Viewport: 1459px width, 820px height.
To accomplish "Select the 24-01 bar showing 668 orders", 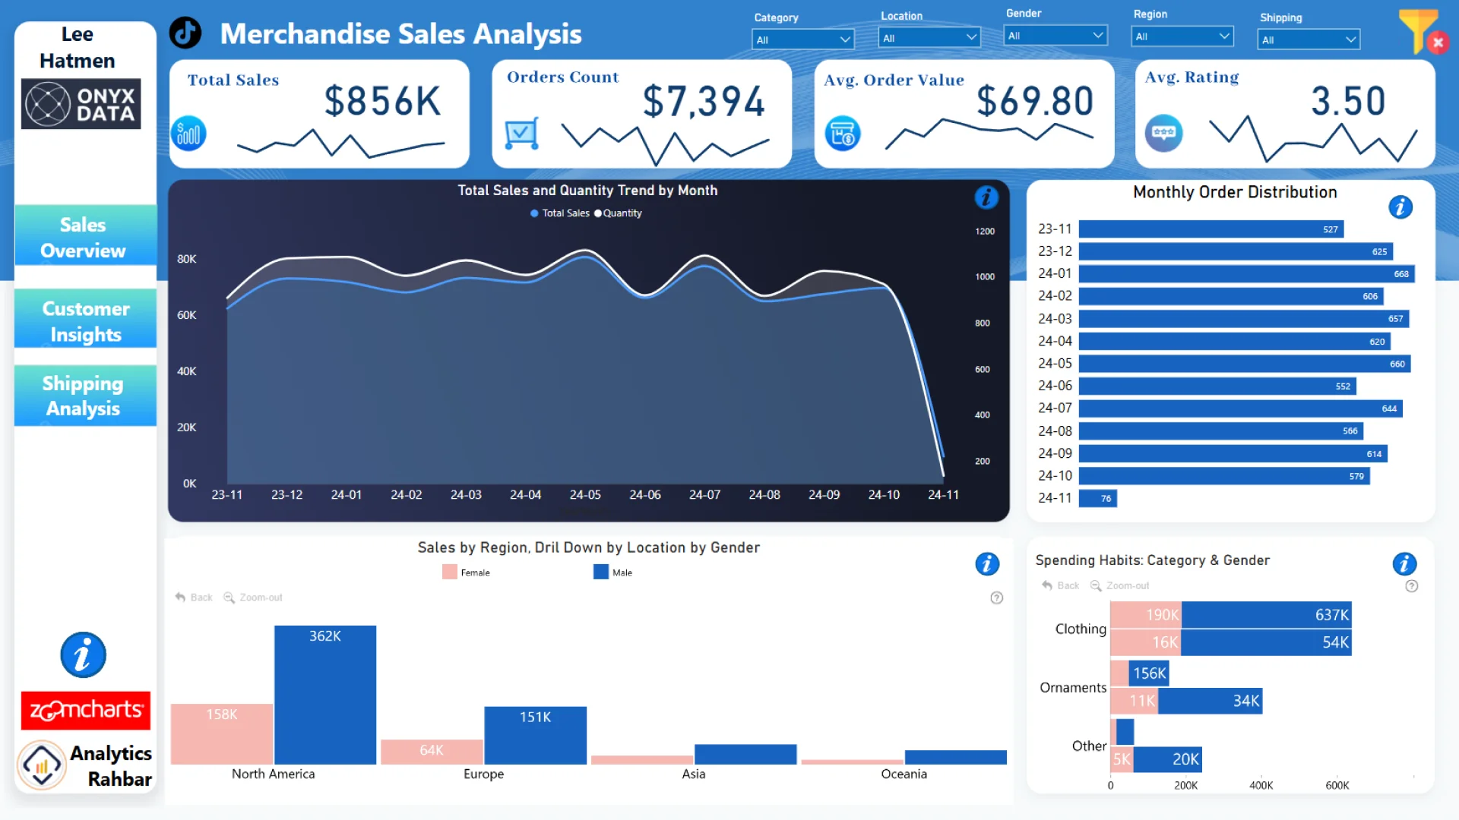I will [x=1246, y=273].
